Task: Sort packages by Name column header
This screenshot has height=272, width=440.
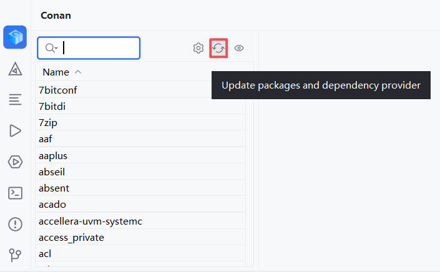Action: [56, 72]
